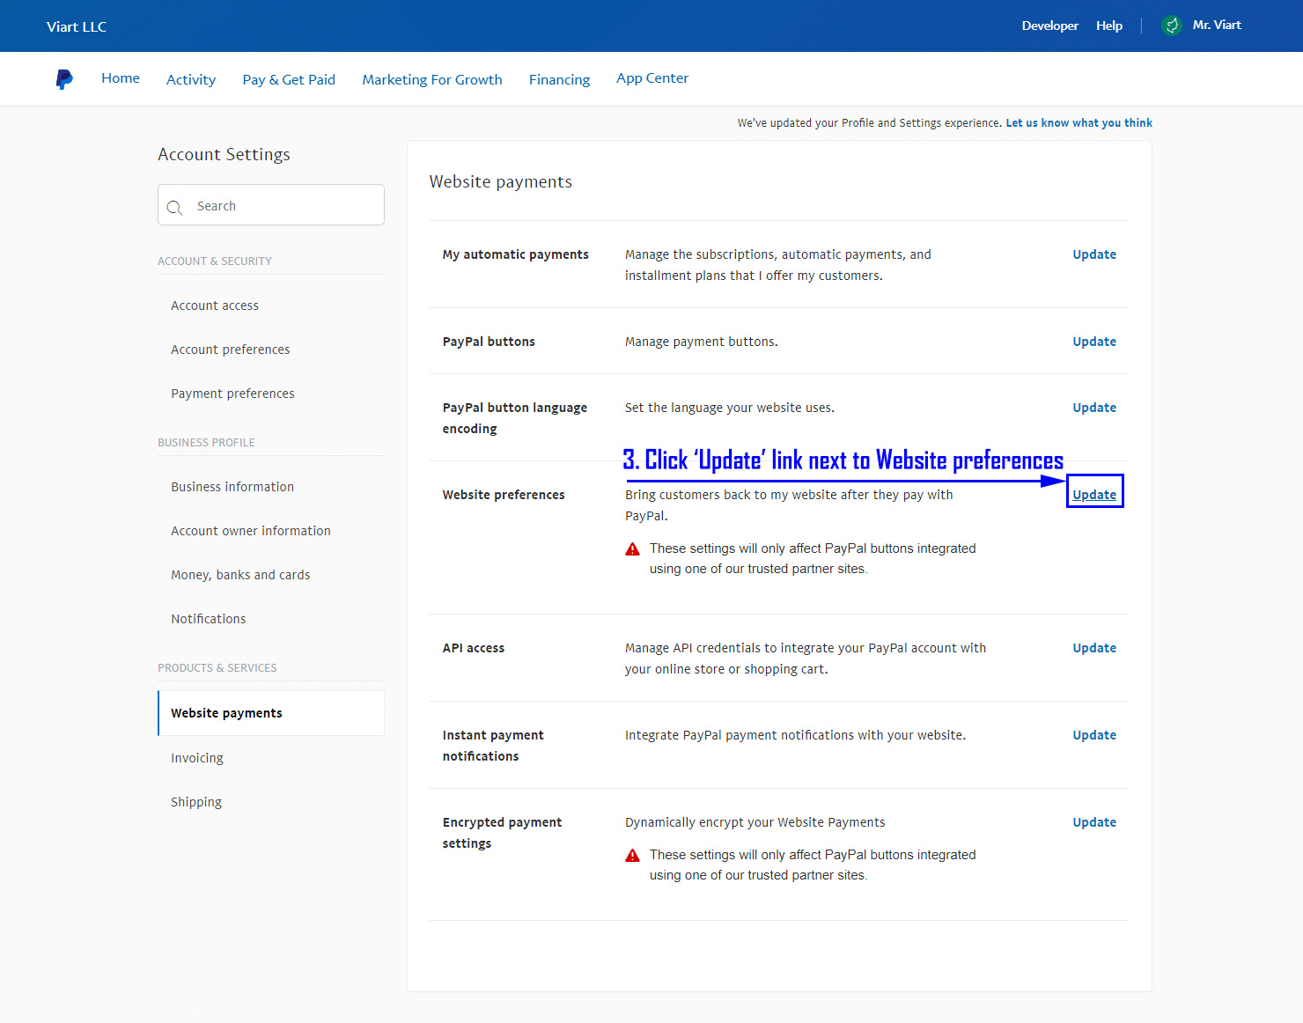Select Invoicing in sidebar

[197, 758]
